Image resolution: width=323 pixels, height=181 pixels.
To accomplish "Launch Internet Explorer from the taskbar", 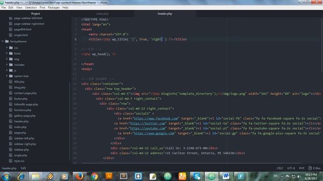I will [x=21, y=176].
